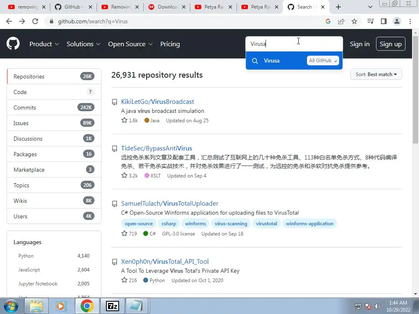Open media player taskbar icon

click(x=61, y=306)
